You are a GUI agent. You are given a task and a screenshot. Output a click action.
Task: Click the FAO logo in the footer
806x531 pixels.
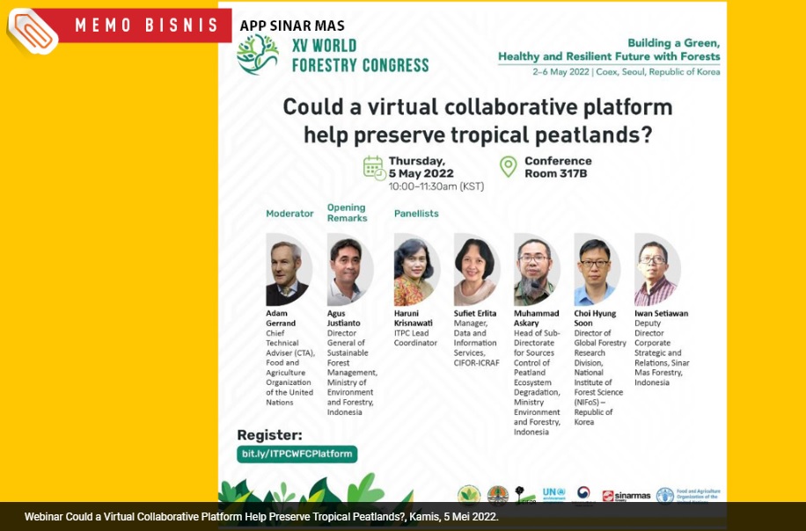point(665,496)
